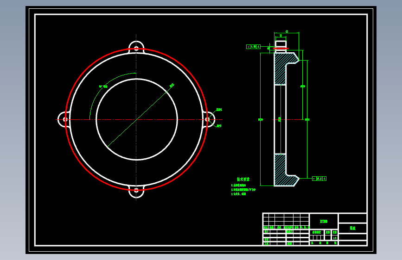
Task: Pick the inner bore circle of the flange
Action: [137, 119]
